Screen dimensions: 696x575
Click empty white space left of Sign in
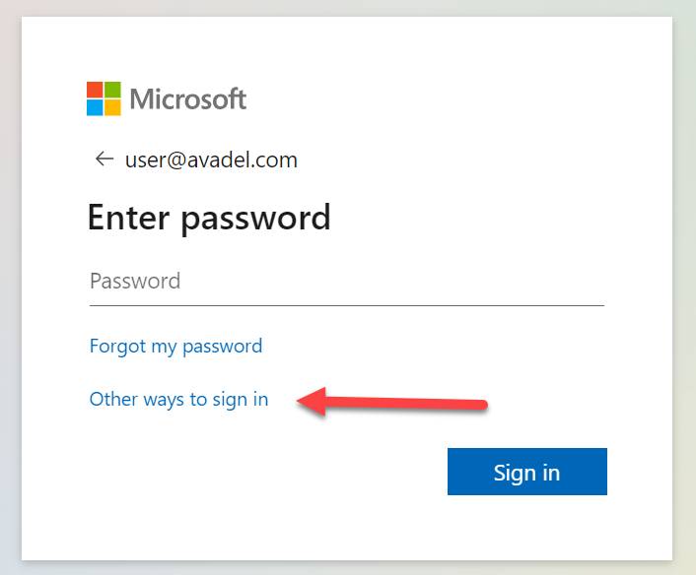click(x=266, y=472)
